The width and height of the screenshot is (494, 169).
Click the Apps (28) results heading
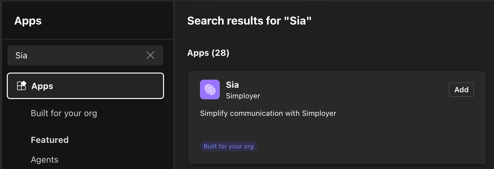coord(208,53)
